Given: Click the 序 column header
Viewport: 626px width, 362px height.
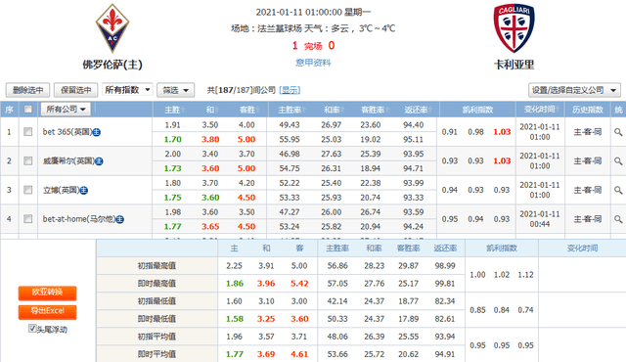Looking at the screenshot, I should [9, 110].
